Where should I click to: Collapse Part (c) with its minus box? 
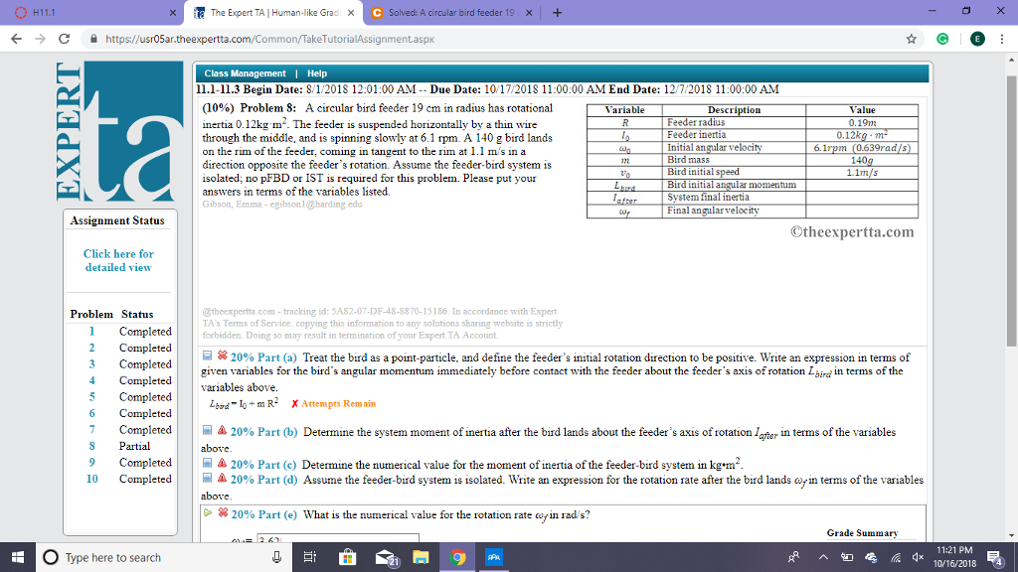[207, 463]
